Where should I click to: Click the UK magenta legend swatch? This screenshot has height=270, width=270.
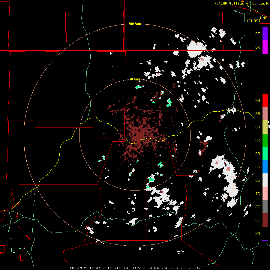pos(265,47)
